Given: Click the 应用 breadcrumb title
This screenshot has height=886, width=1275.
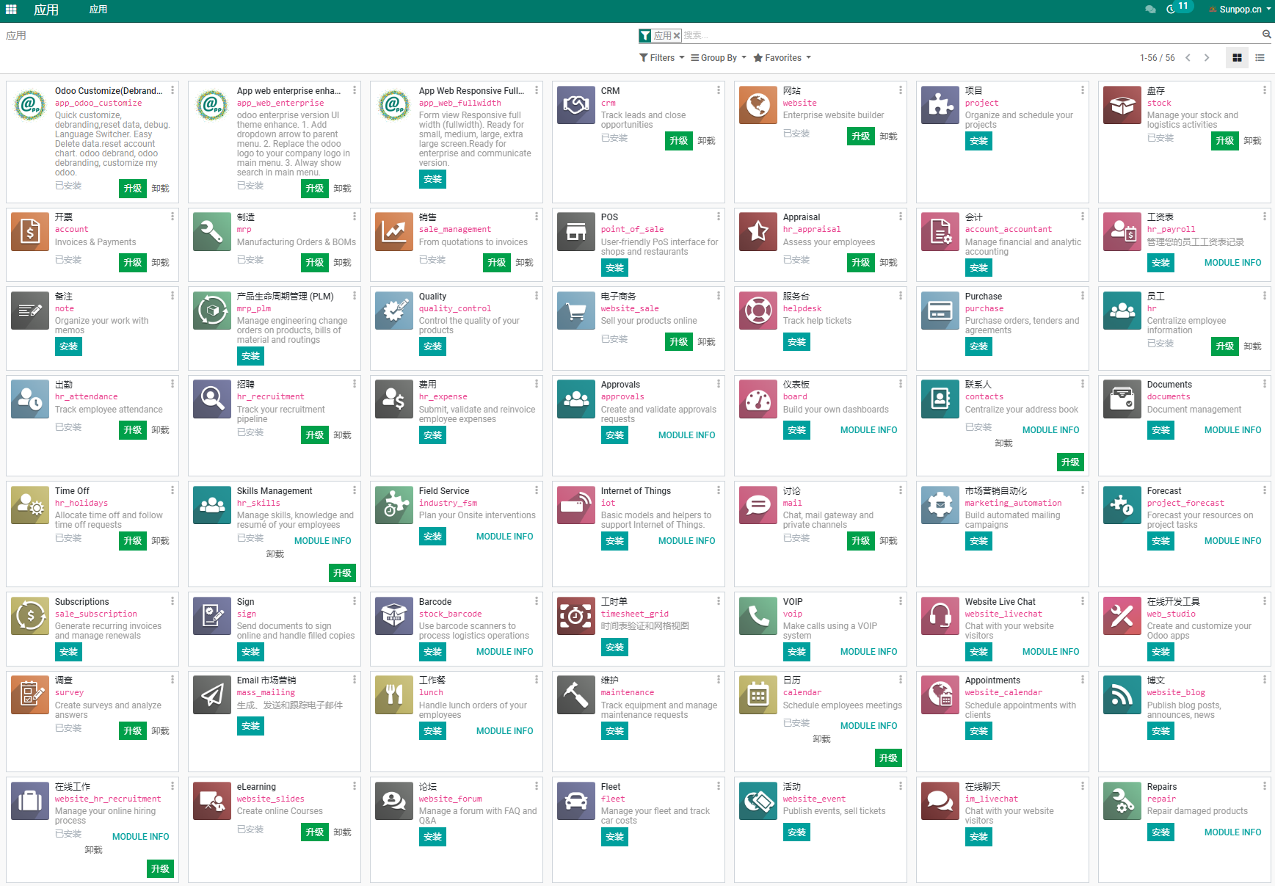Looking at the screenshot, I should [16, 35].
